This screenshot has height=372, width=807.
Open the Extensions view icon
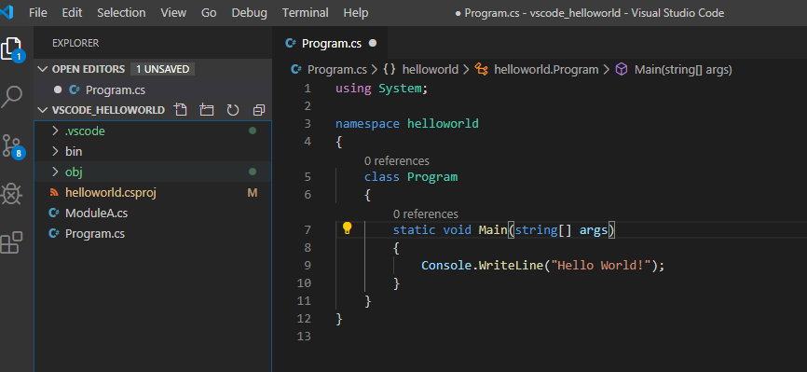(x=11, y=242)
